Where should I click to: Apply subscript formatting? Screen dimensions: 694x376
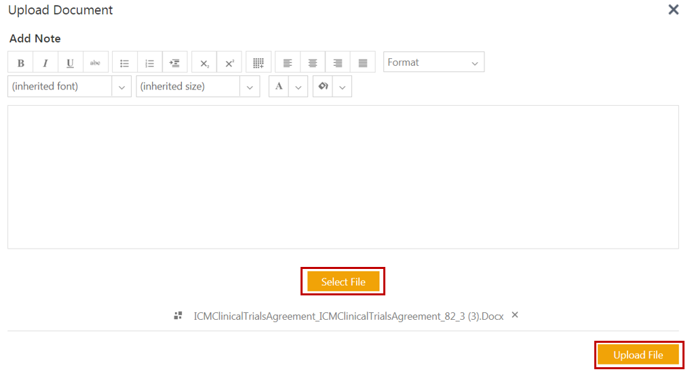(x=204, y=63)
